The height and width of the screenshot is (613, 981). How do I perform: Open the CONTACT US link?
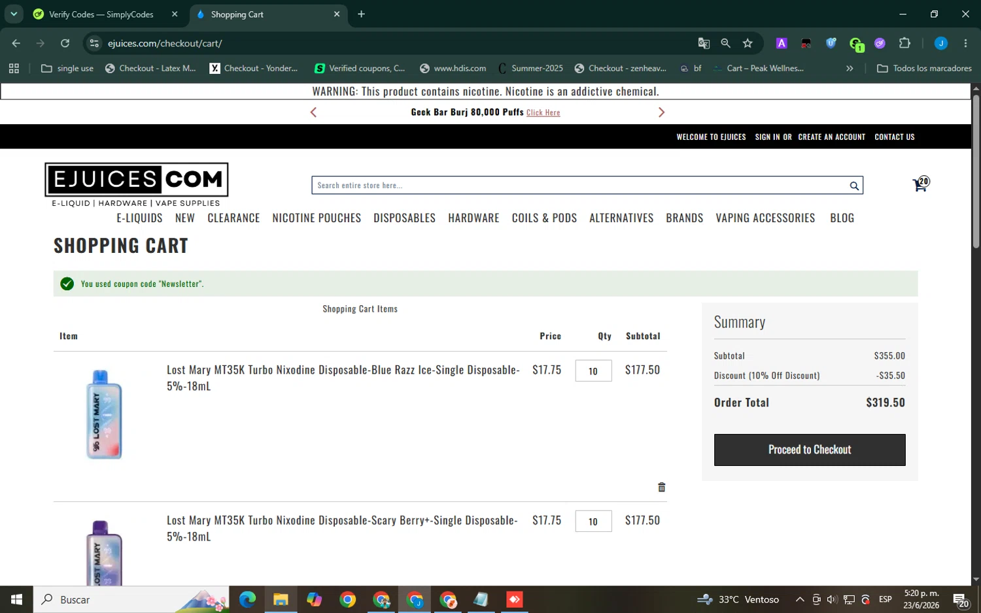(895, 137)
